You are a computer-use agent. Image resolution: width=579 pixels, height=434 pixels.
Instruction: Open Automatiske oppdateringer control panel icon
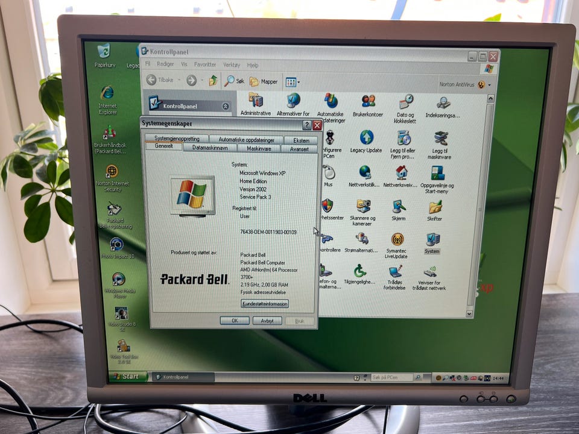click(331, 108)
